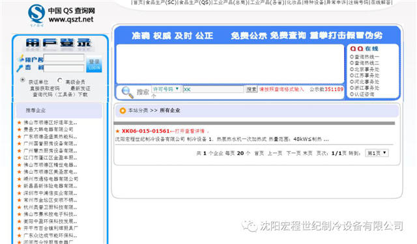Click the key icon beside the password field
Screen dimensions: 417x244
[20, 68]
